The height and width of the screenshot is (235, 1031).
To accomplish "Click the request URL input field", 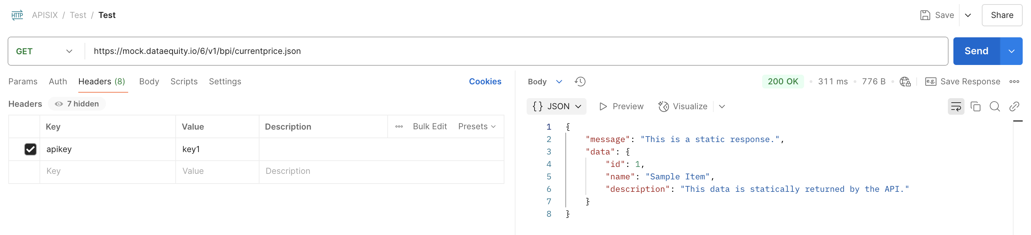I will (x=516, y=51).
